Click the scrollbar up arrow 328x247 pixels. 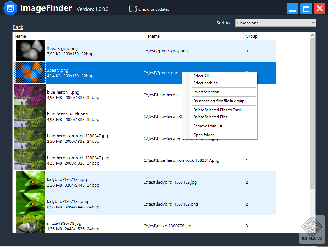pos(312,35)
